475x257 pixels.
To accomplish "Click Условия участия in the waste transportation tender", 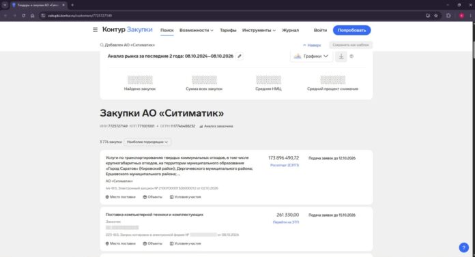I will (185, 197).
